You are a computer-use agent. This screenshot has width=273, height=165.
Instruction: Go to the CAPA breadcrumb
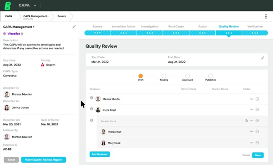(x=9, y=16)
